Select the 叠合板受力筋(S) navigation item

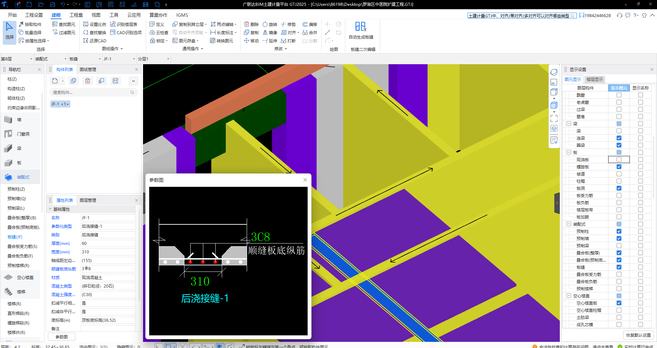click(x=23, y=246)
